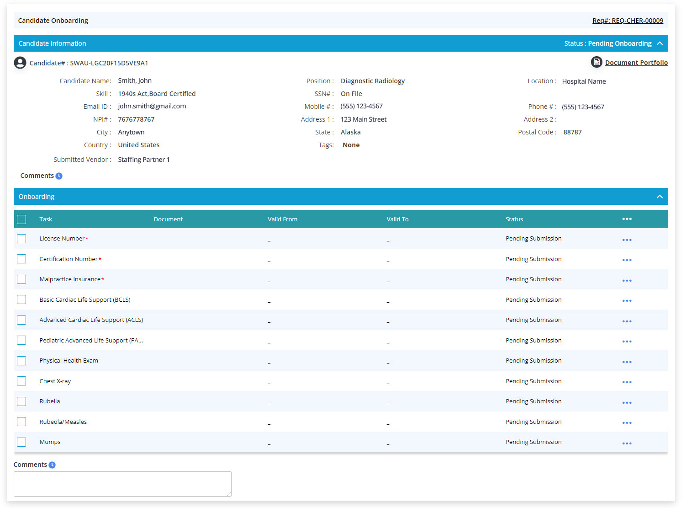Check the Rubella task checkbox
Screen dimensions: 686x508
pos(21,401)
